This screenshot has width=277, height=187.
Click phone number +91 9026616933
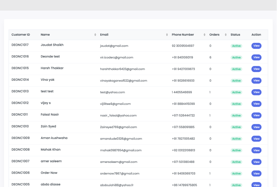click(183, 80)
